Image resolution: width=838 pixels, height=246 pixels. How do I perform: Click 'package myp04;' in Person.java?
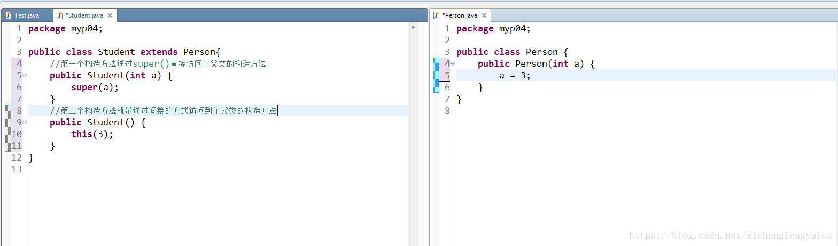pyautogui.click(x=493, y=28)
